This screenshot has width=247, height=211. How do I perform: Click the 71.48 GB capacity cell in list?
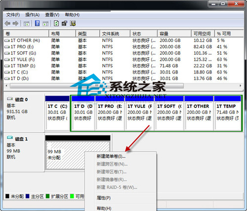coord(169,66)
